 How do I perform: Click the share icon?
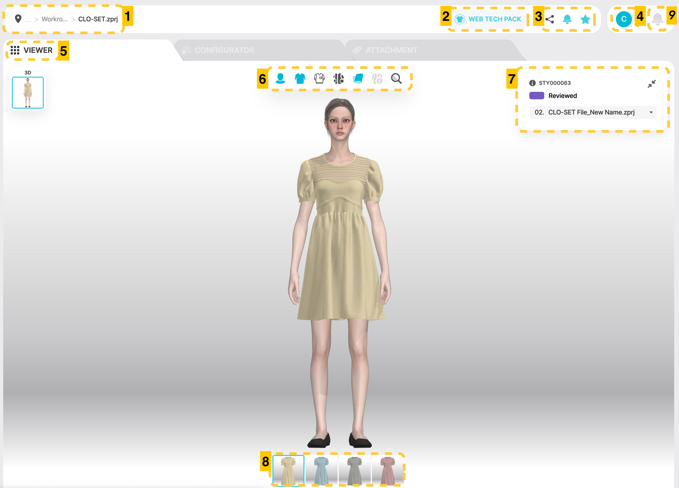[549, 19]
